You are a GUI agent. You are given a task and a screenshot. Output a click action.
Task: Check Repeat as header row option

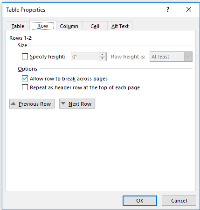[25, 87]
